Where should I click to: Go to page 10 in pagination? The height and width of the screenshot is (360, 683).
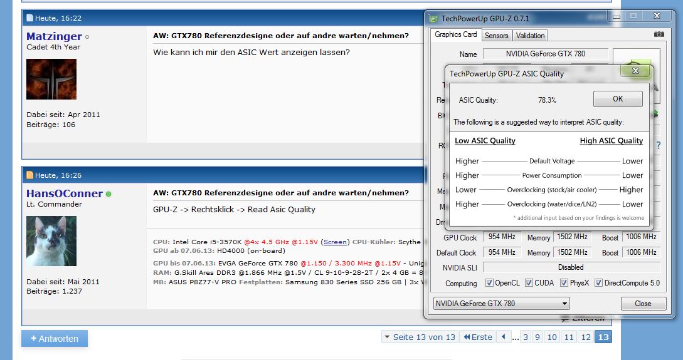click(x=552, y=337)
